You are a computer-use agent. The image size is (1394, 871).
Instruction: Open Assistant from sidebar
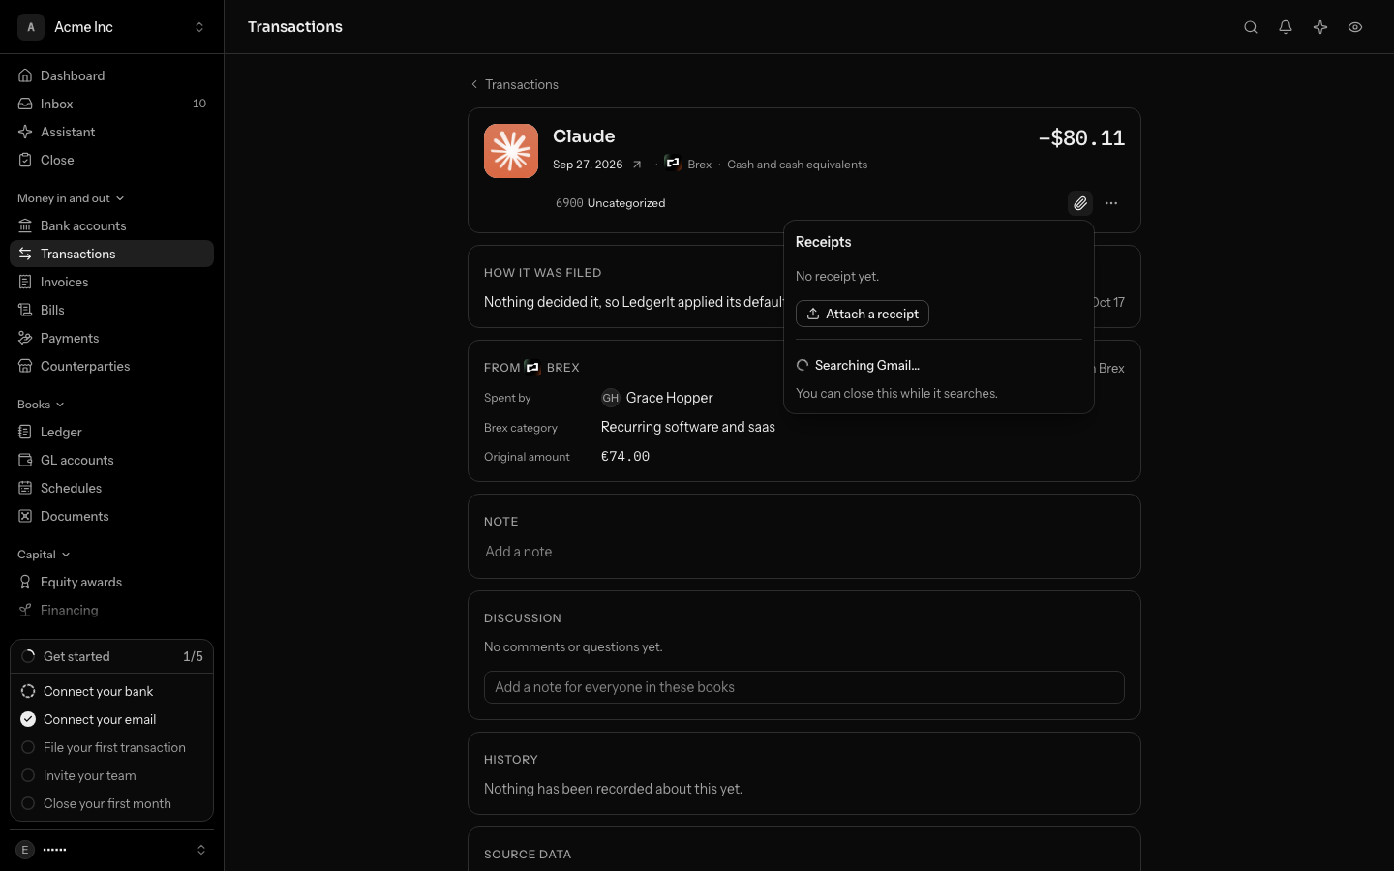click(111, 132)
